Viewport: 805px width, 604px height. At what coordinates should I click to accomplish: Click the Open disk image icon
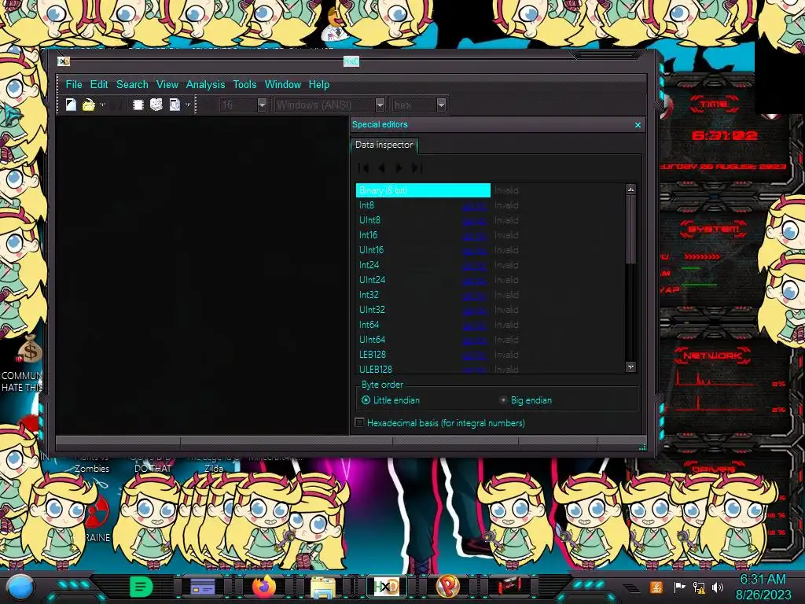pyautogui.click(x=175, y=105)
